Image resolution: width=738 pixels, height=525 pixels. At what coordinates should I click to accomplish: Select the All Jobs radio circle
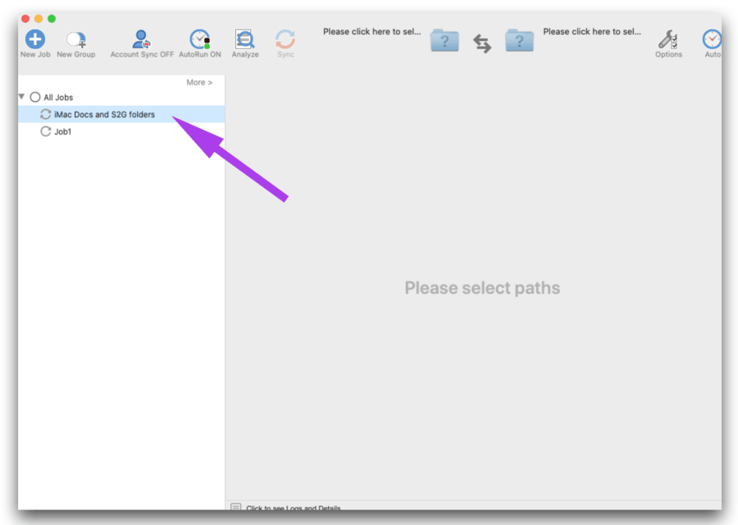[x=34, y=97]
